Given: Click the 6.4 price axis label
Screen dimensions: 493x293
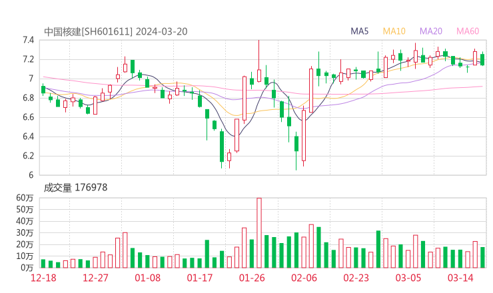Looking at the screenshot, I should click(x=28, y=137).
